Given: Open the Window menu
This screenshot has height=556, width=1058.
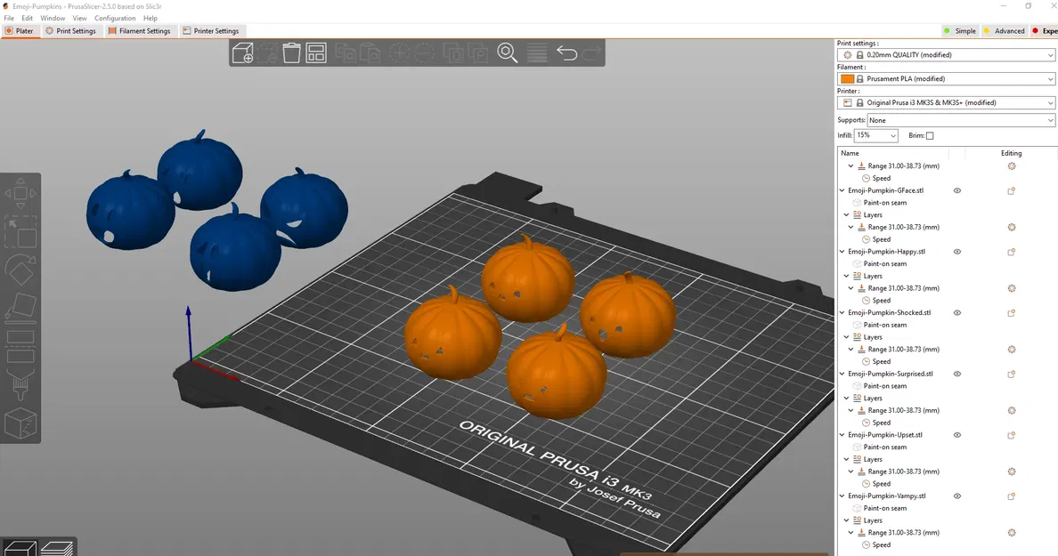Looking at the screenshot, I should tap(53, 18).
